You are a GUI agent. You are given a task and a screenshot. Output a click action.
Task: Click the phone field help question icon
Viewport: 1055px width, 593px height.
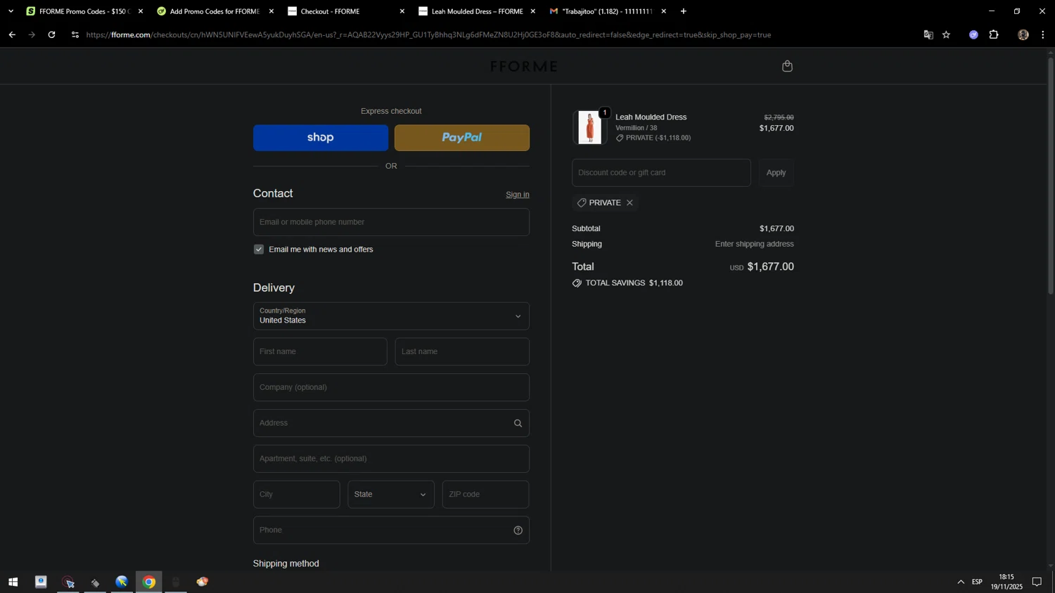tap(518, 530)
